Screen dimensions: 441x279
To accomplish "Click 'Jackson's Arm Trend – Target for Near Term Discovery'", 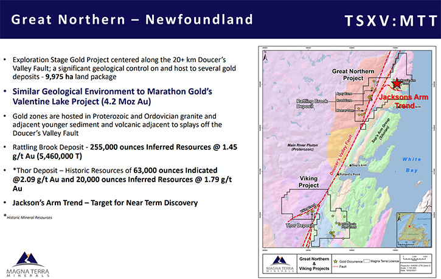I will point(105,203).
